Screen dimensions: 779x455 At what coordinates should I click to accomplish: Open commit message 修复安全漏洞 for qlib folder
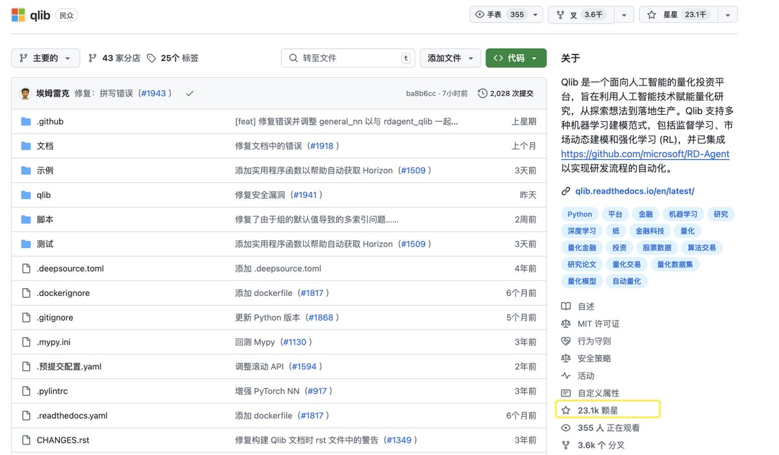click(260, 195)
